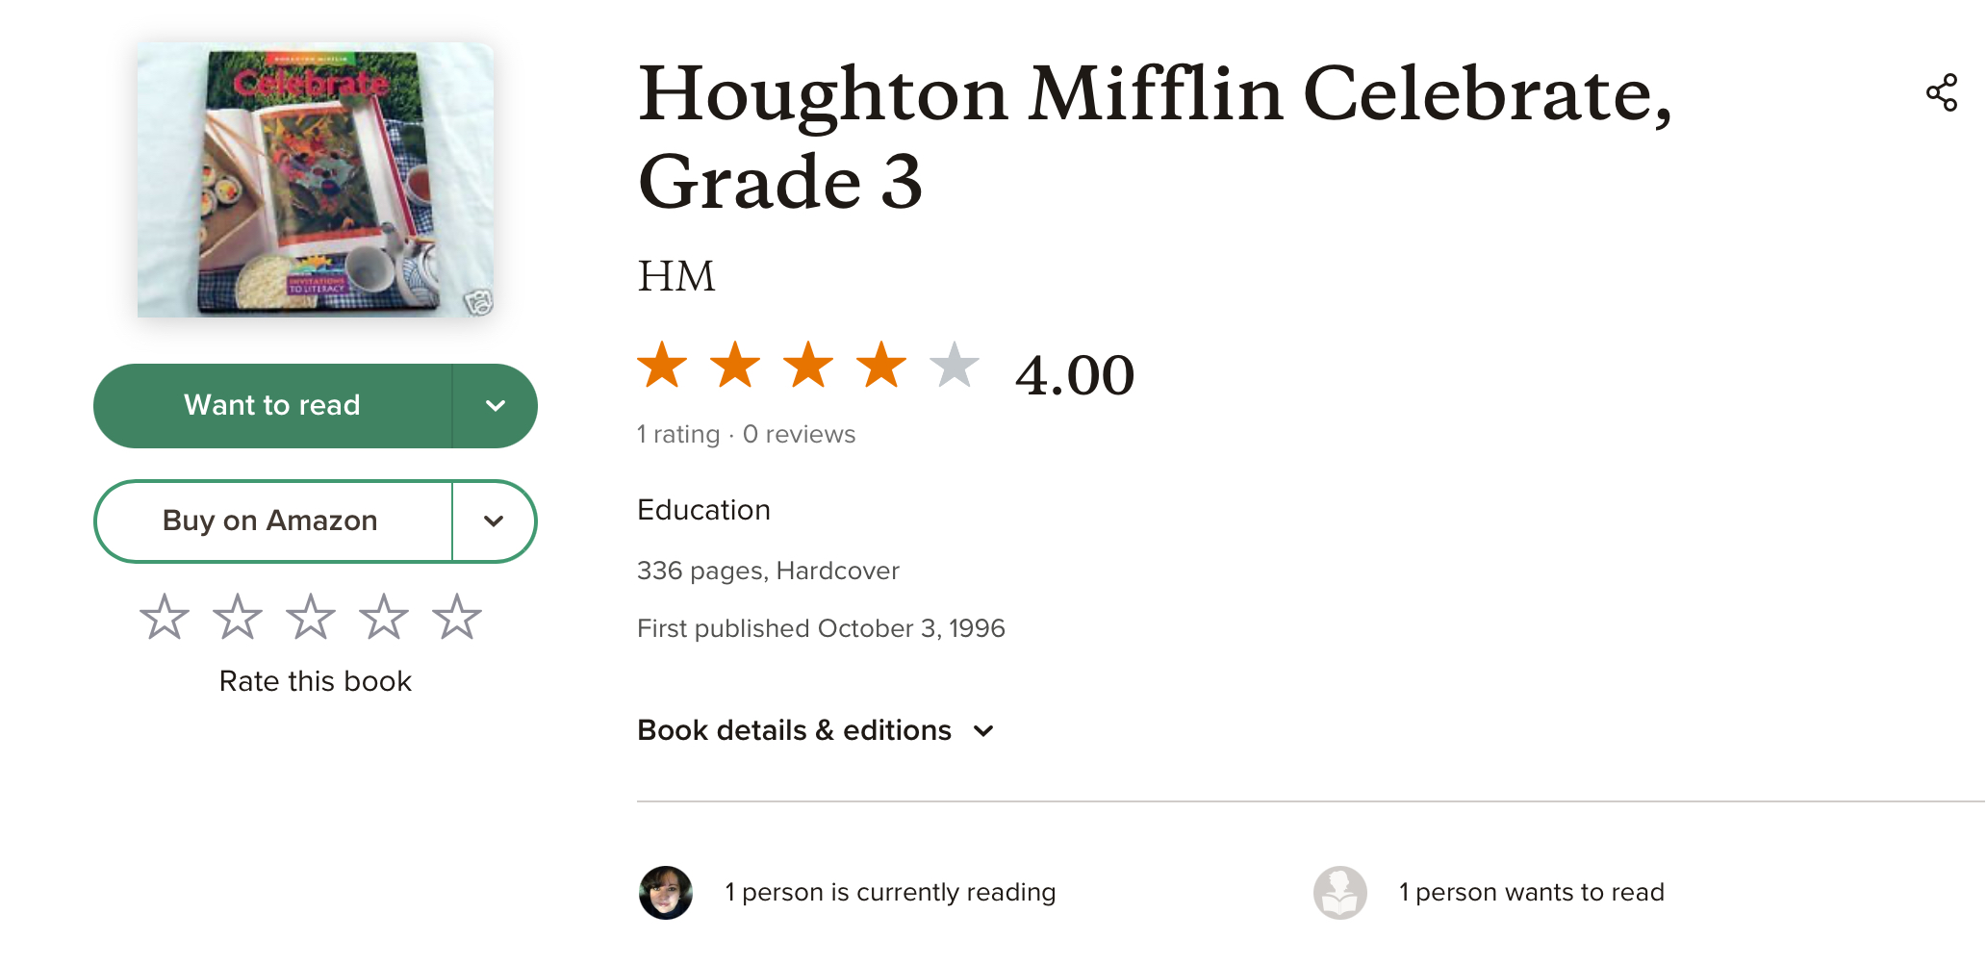
Task: Rate this book four stars
Action: pos(384,617)
